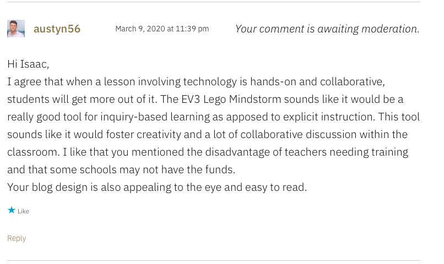Open austyn56's profile avatar picture
Image resolution: width=444 pixels, height=264 pixels.
click(x=16, y=29)
